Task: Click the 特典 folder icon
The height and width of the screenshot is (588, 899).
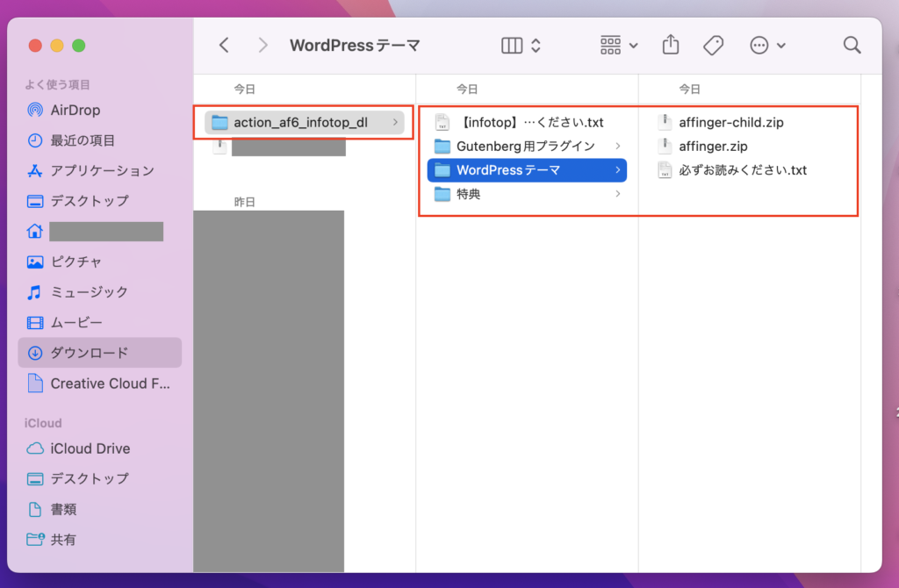Action: click(442, 194)
